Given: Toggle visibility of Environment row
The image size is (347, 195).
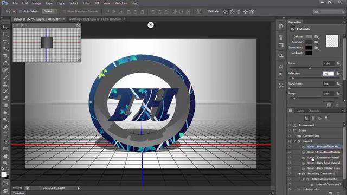Looking at the screenshot, I should [x=290, y=125].
